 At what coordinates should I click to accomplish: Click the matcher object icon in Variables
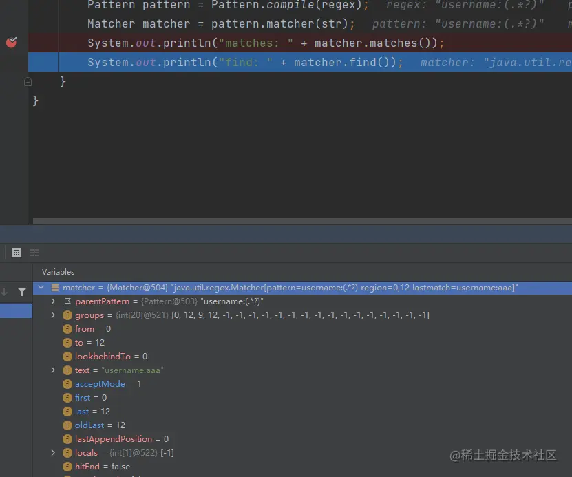[55, 287]
